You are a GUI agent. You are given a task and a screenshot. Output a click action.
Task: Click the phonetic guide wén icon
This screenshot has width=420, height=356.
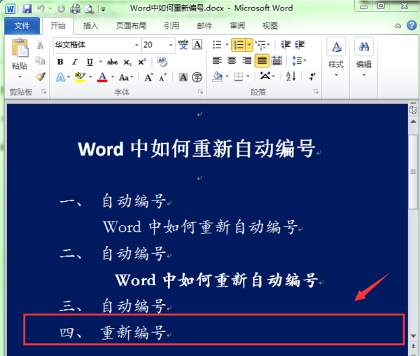(x=183, y=45)
